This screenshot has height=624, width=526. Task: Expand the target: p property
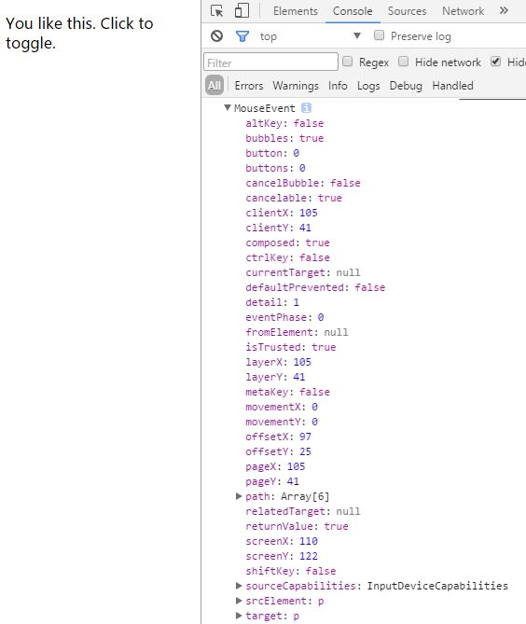pyautogui.click(x=239, y=616)
